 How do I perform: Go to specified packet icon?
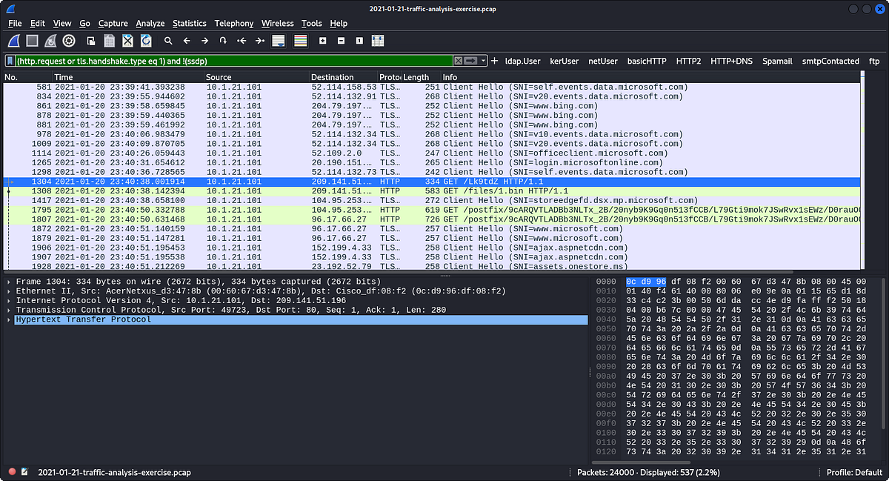coord(223,41)
